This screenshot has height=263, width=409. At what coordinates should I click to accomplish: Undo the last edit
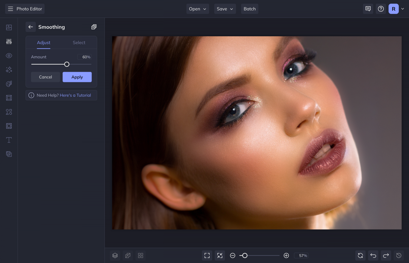click(373, 255)
